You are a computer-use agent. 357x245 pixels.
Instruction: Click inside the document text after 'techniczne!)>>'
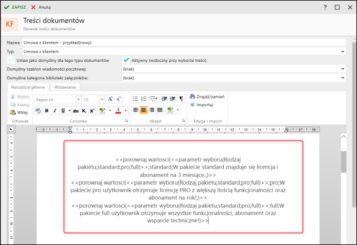tap(209, 220)
